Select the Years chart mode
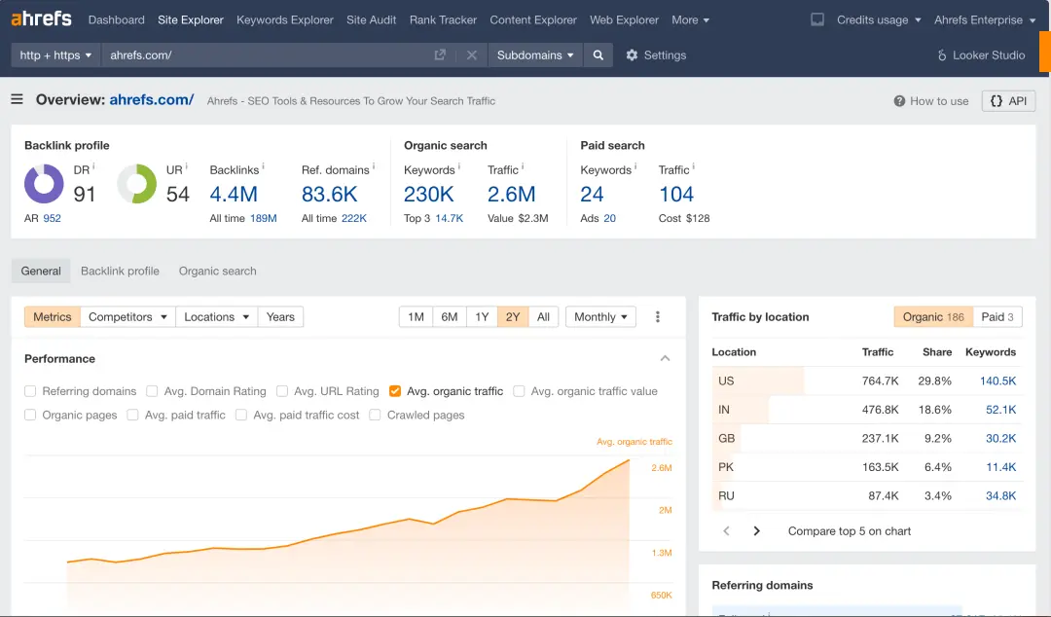Image resolution: width=1051 pixels, height=617 pixels. click(x=280, y=316)
